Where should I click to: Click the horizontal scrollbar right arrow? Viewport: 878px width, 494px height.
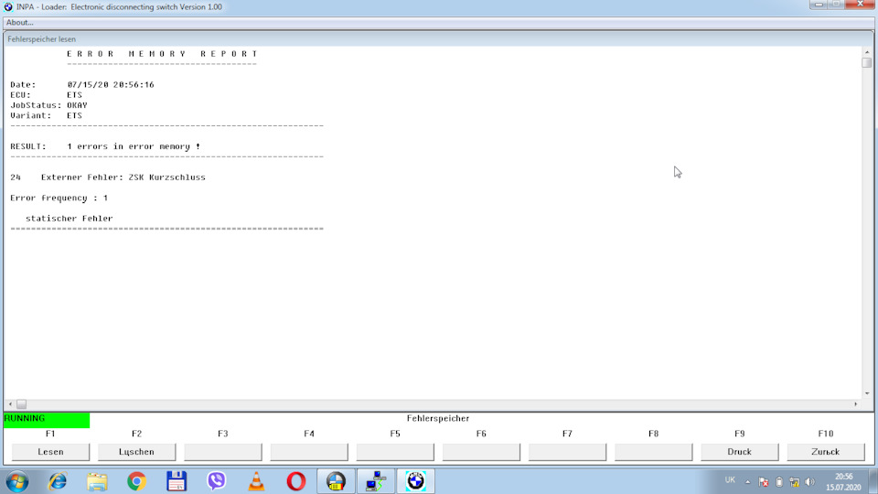tap(855, 403)
